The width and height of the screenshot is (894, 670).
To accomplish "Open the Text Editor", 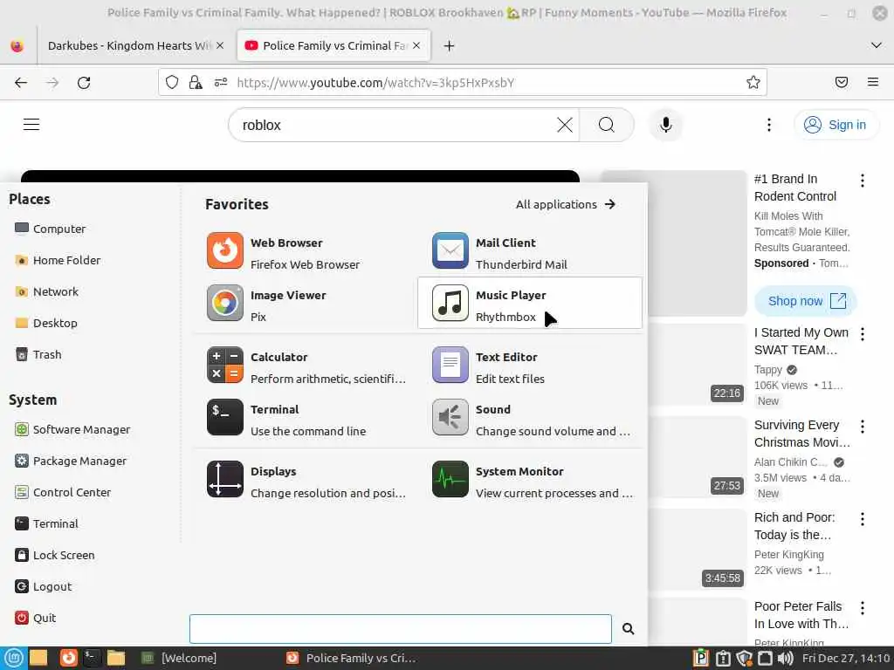I will click(x=530, y=366).
